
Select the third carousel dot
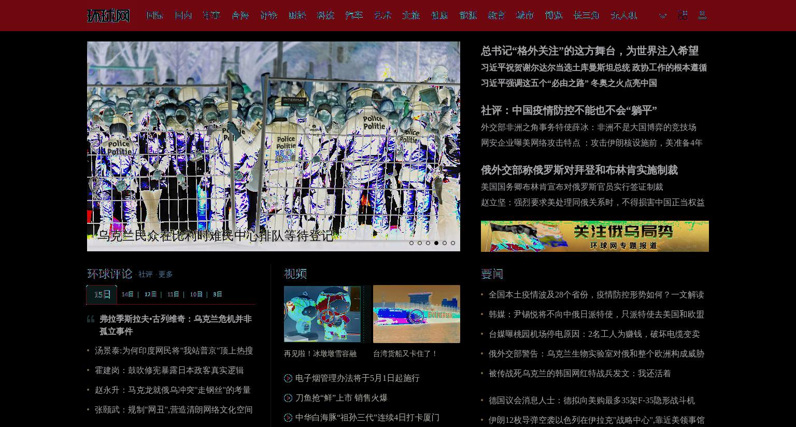428,243
